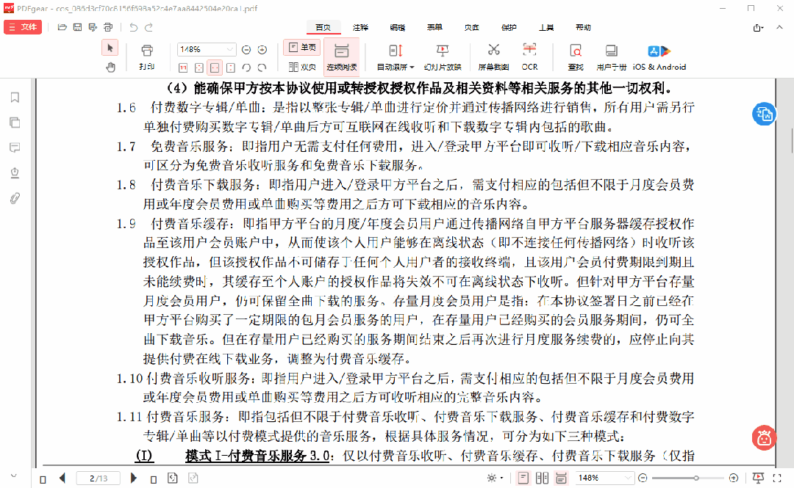
Task: Click the fit height icon
Action: point(230,68)
